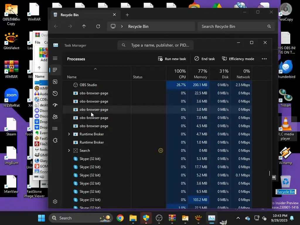The image size is (300, 225).
Task: Sort processes by Disk column
Action: [220, 74]
